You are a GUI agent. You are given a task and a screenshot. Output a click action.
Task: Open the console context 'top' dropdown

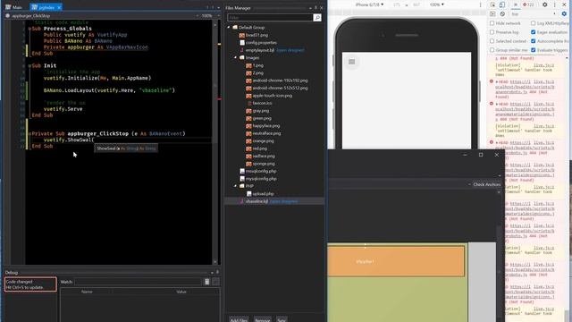coord(534,14)
